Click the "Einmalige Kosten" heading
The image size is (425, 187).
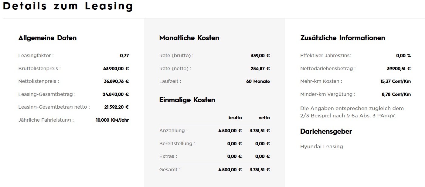187,100
